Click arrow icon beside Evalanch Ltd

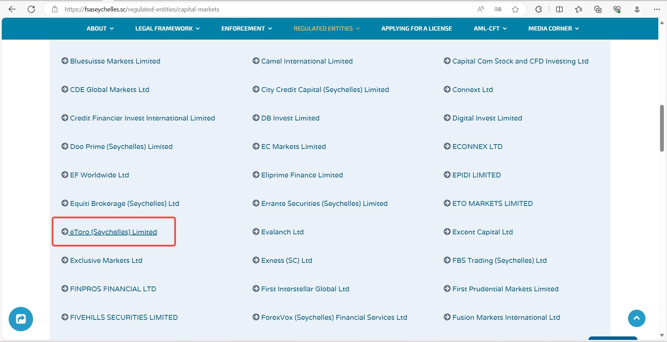(256, 232)
